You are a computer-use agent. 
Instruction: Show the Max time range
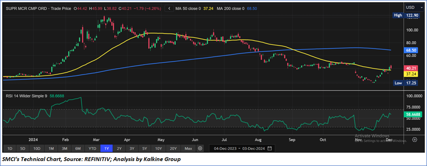[189, 149]
